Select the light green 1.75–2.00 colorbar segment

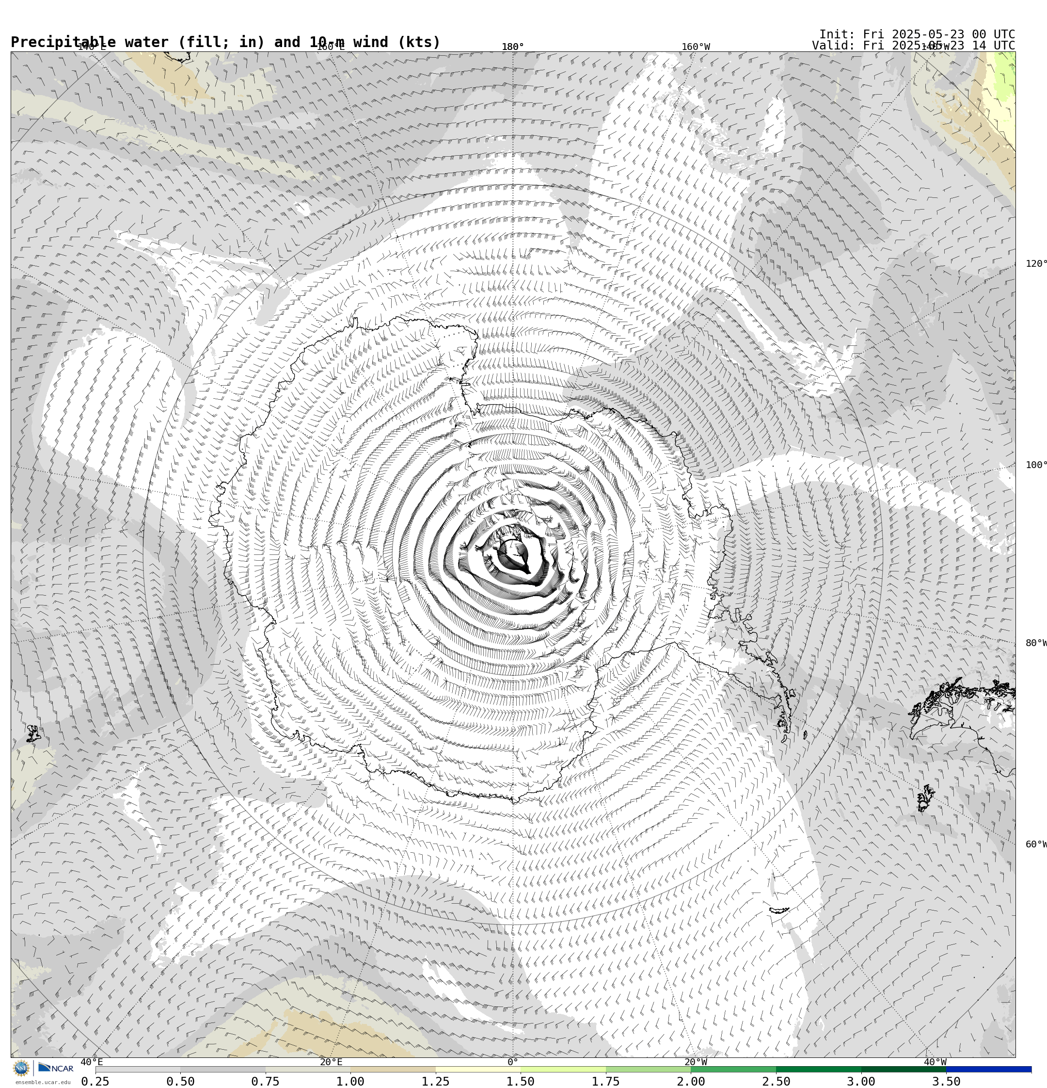[x=648, y=1069]
